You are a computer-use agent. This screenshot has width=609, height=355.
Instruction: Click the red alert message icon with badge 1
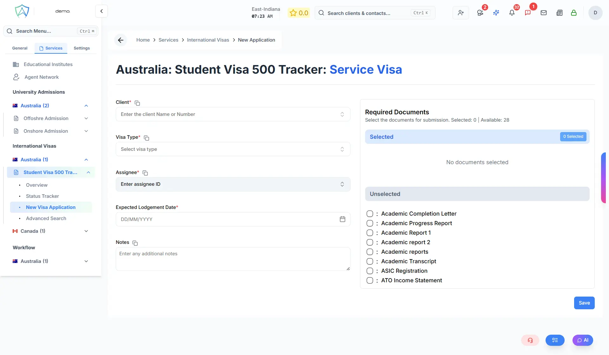click(528, 13)
